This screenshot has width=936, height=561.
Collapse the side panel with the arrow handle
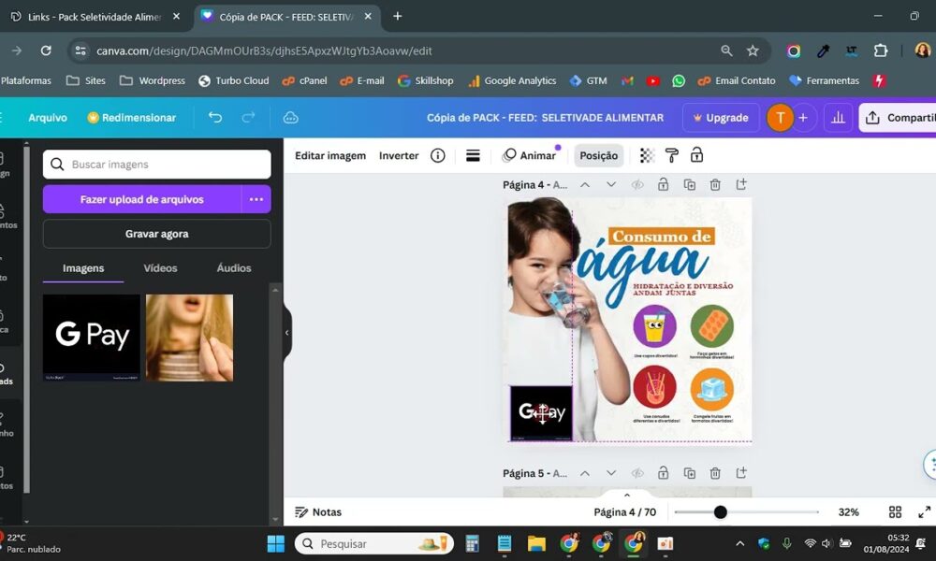coord(287,333)
